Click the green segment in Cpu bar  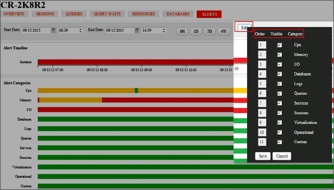(136, 91)
